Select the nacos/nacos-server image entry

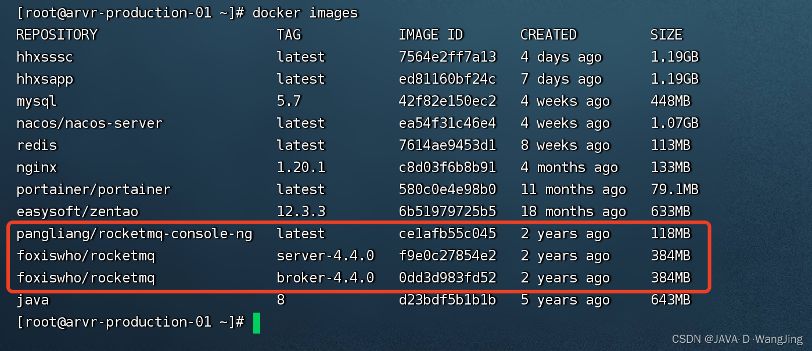click(89, 123)
